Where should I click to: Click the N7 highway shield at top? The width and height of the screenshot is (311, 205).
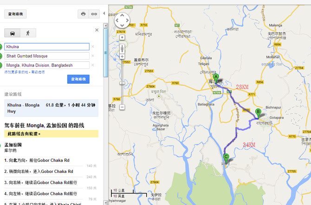pyautogui.click(x=177, y=25)
